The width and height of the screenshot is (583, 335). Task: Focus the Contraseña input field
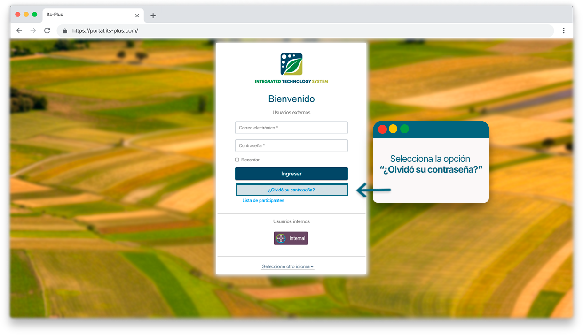pyautogui.click(x=291, y=145)
